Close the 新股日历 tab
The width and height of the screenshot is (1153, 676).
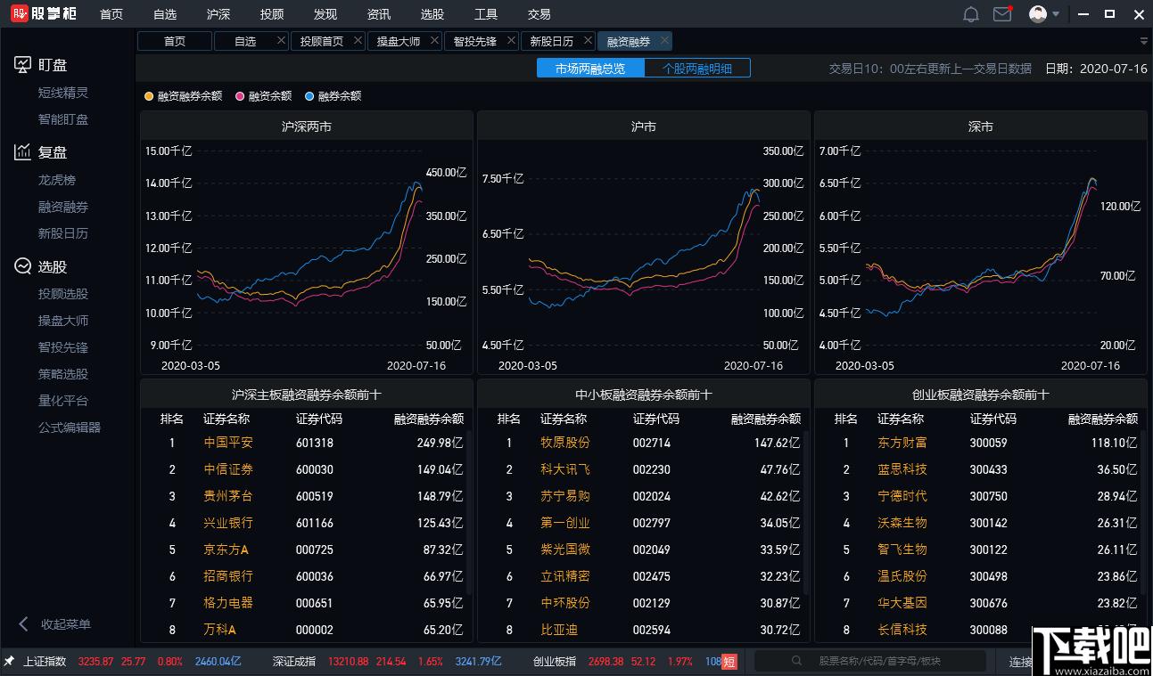pos(589,41)
